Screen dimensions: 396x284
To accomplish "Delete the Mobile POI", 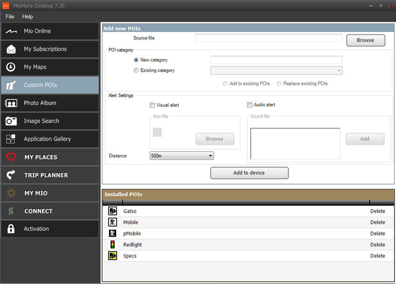I will (377, 222).
